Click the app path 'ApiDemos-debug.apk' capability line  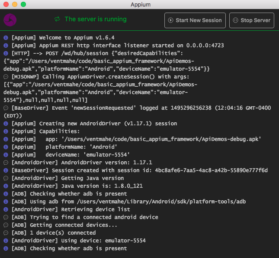(153, 139)
